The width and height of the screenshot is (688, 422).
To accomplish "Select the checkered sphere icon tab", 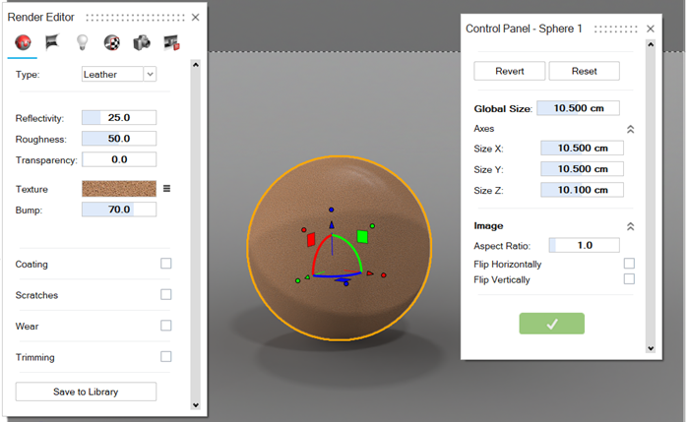I will pyautogui.click(x=112, y=42).
